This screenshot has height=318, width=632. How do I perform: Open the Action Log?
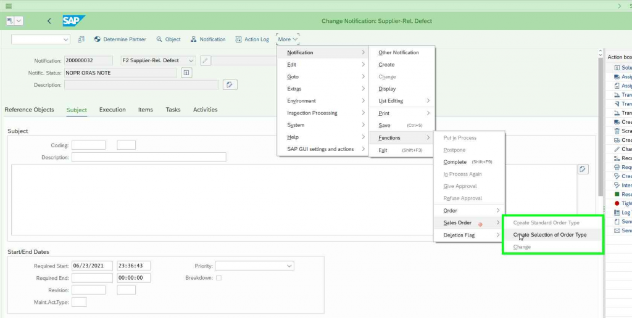252,39
